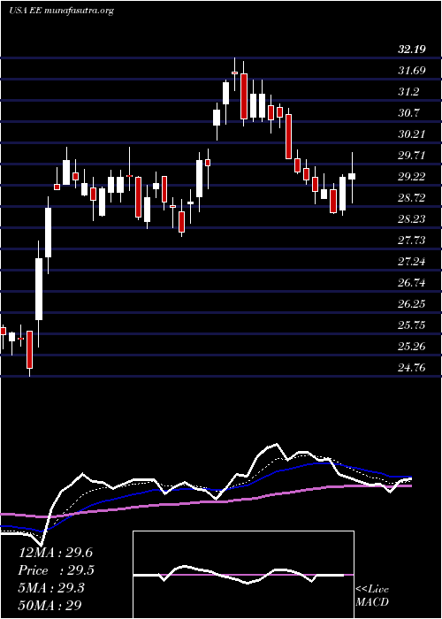Click the 26.25 price axis label
The image size is (442, 619).
pos(412,304)
